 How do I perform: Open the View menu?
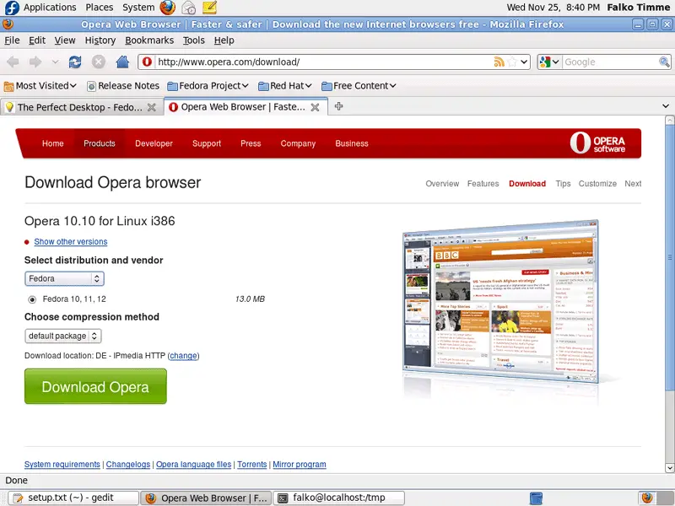[x=65, y=40]
